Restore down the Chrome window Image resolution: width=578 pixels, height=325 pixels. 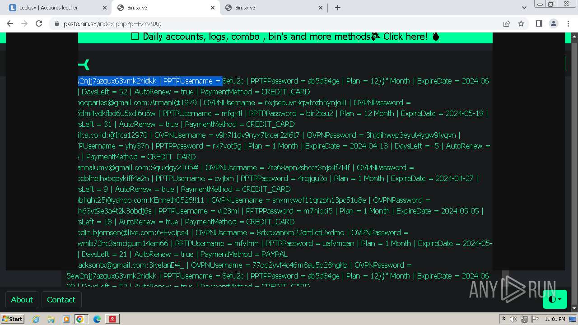coord(551,4)
